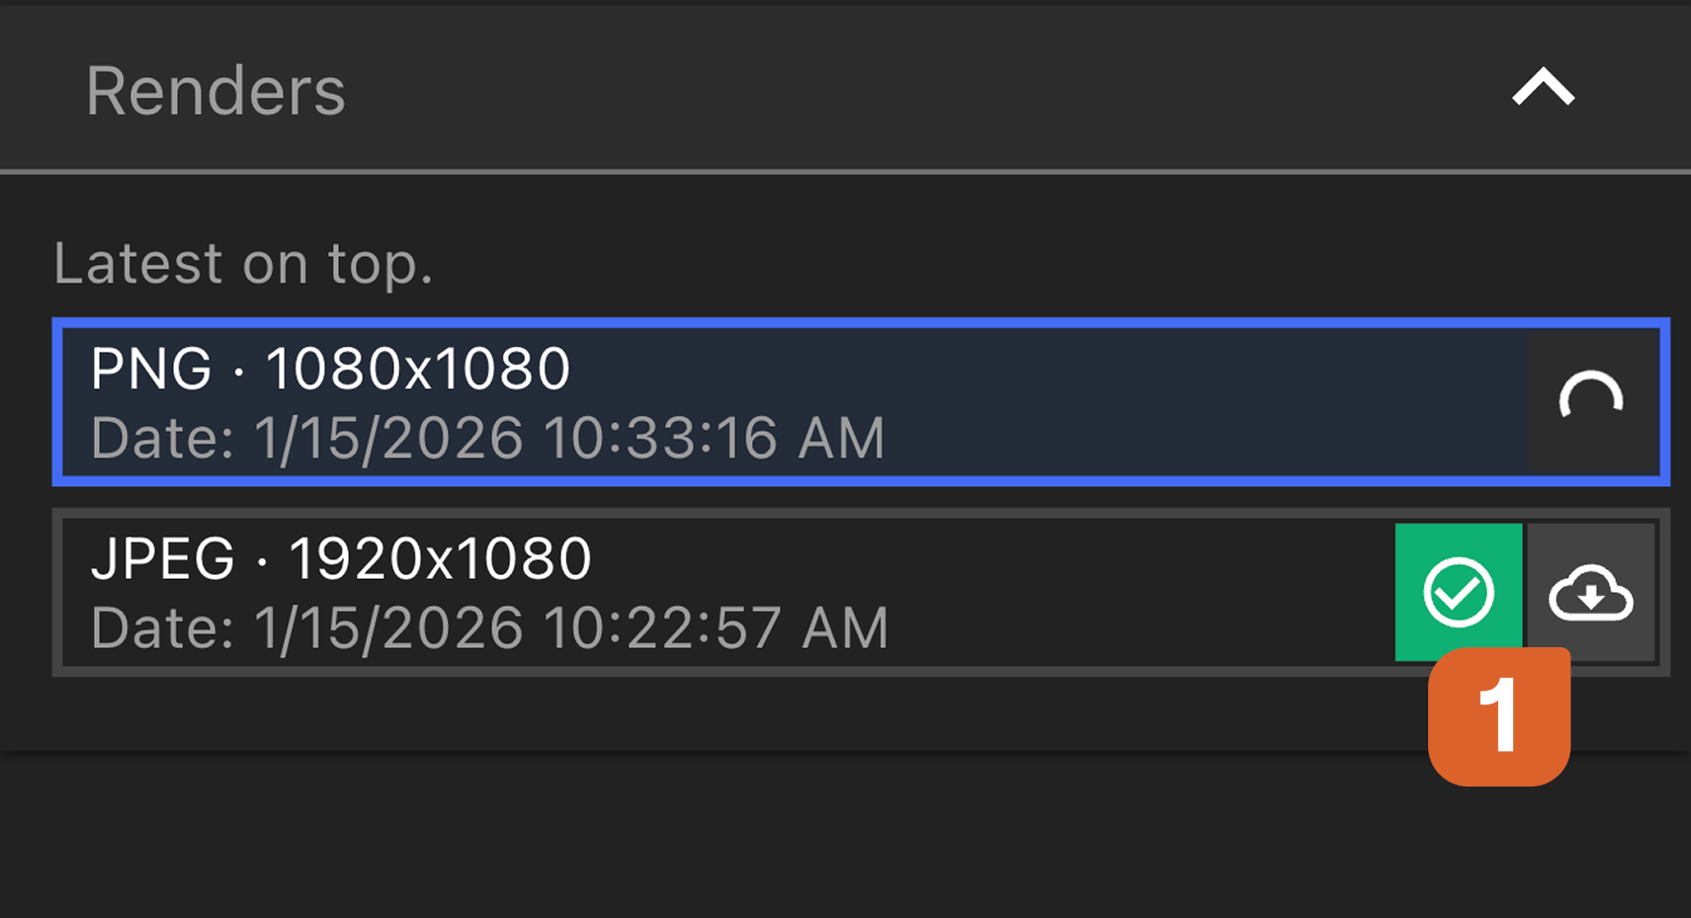
Task: Click the chevron beside the Renders heading
Action: pos(1542,89)
